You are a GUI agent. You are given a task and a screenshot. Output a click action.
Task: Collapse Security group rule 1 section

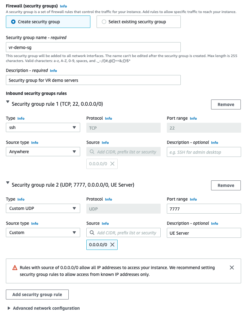click(x=8, y=103)
